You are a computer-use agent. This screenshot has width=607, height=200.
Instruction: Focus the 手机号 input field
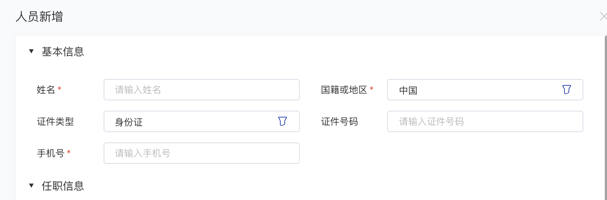[201, 153]
